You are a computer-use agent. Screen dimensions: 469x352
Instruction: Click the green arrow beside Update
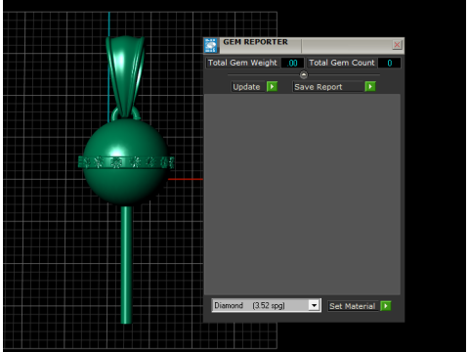pyautogui.click(x=272, y=87)
